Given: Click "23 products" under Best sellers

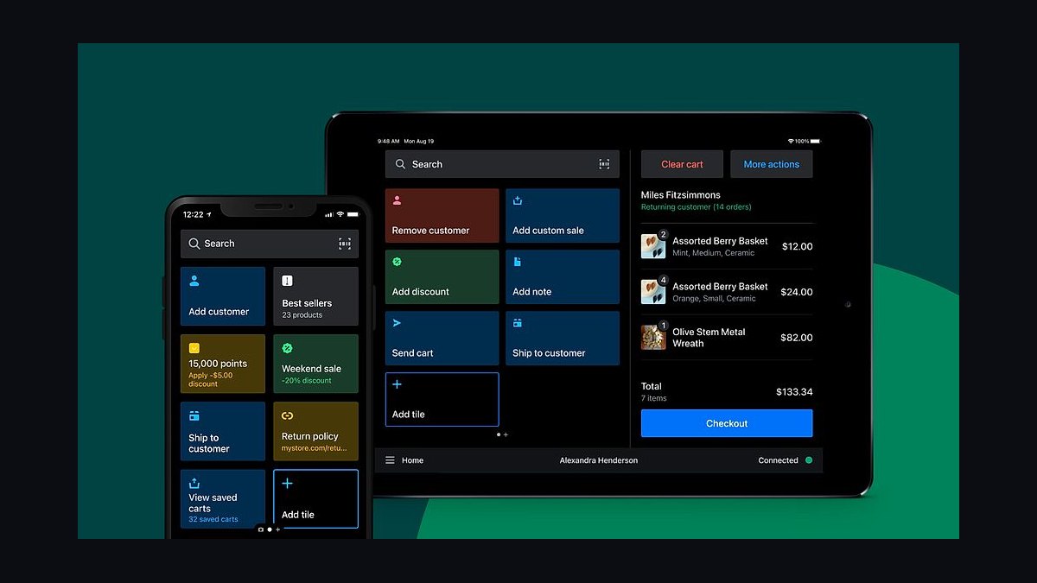Looking at the screenshot, I should pyautogui.click(x=302, y=315).
